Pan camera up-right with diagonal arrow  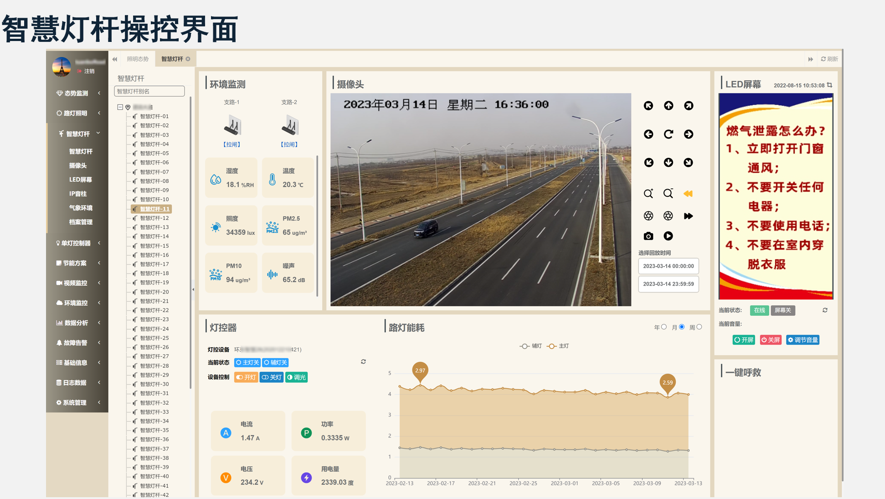click(689, 106)
